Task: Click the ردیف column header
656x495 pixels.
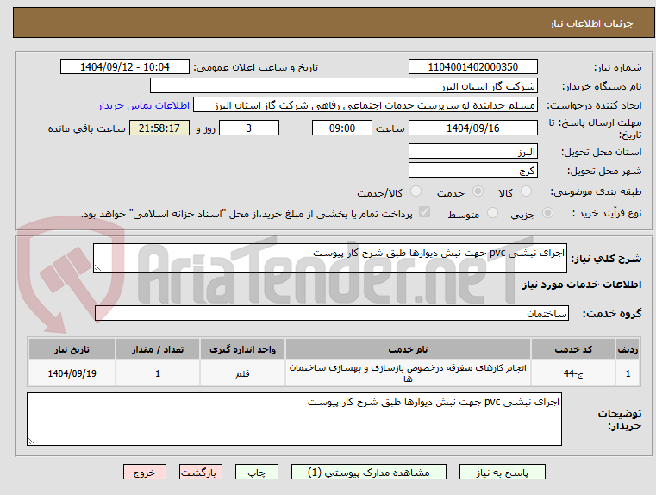Action: tap(628, 349)
